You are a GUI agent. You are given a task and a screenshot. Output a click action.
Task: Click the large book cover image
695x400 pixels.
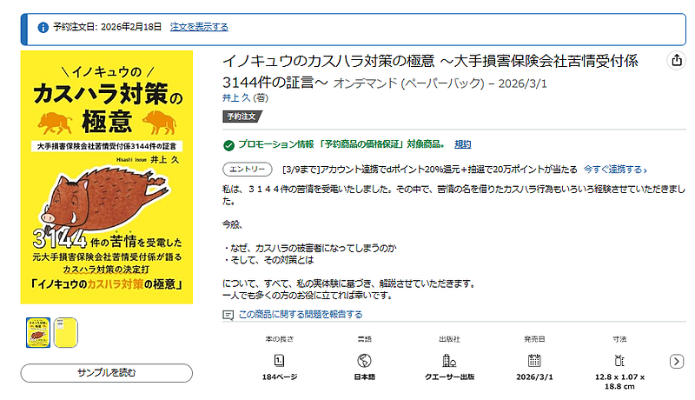pos(107,177)
